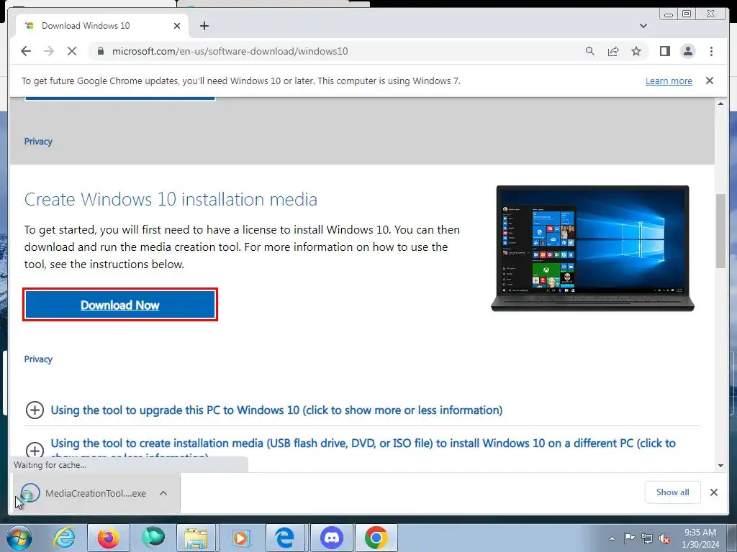
Task: Open the Chrome three-dot menu
Action: (711, 51)
